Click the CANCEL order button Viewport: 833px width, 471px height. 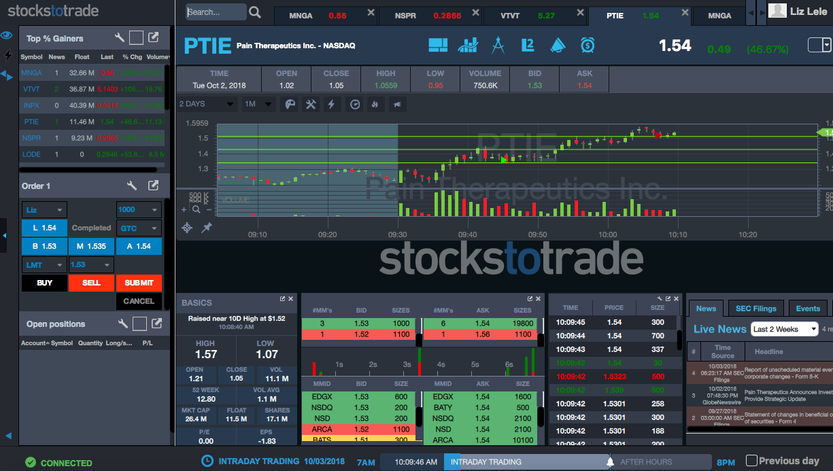pos(139,301)
